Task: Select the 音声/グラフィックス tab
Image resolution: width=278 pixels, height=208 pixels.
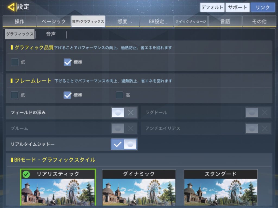Action: coord(88,21)
